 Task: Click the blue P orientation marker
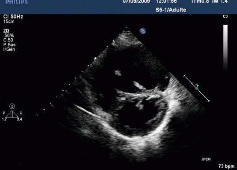click(143, 31)
